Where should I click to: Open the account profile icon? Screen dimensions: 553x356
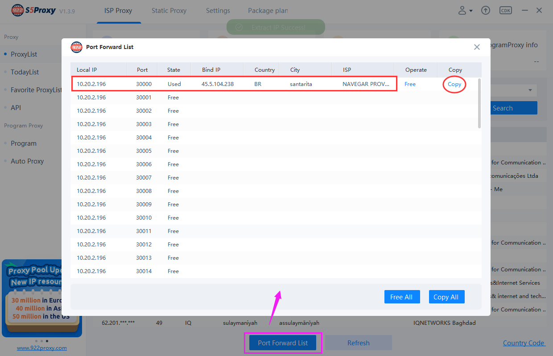tap(462, 10)
